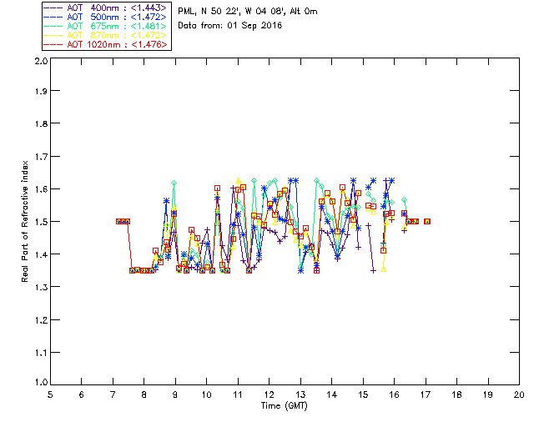Click the y-axis value 2.0
Image resolution: width=534 pixels, height=427 pixels.
[x=41, y=61]
